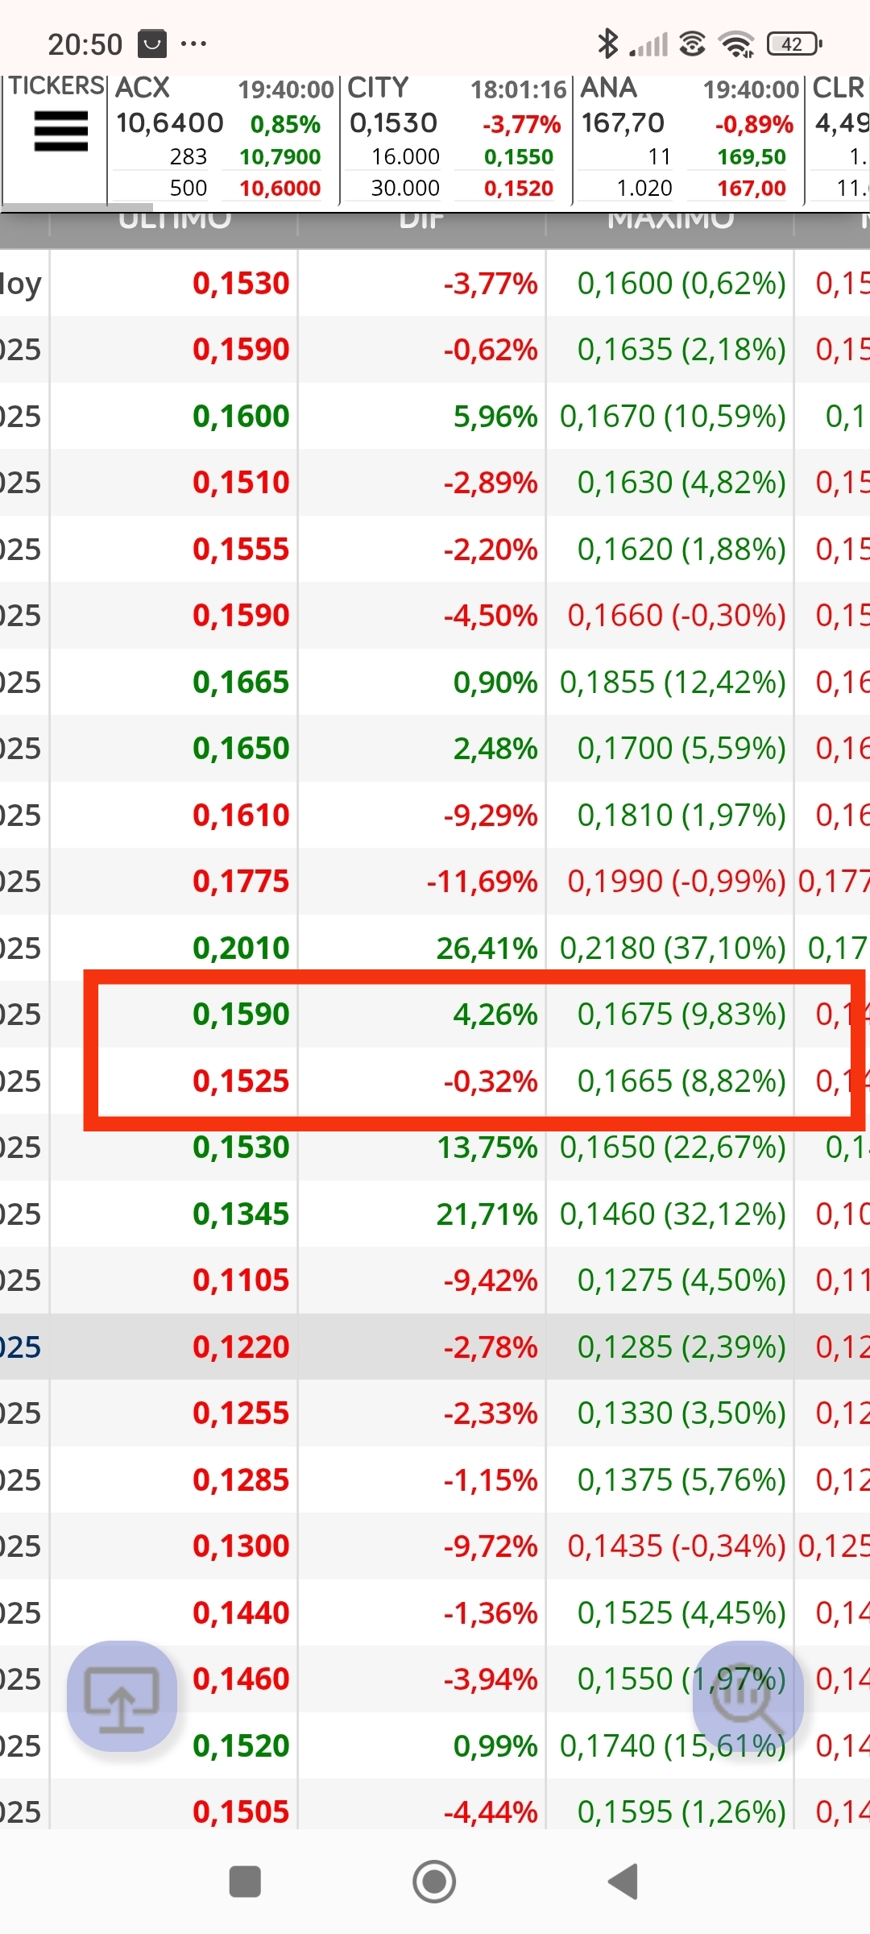The image size is (870, 1934).
Task: Select the CLR ticker card
Action: [x=839, y=139]
